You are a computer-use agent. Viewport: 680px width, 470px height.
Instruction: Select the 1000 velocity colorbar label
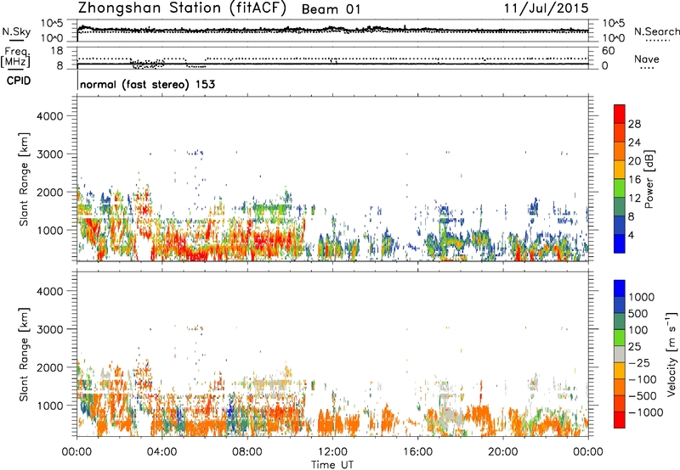coord(641,297)
